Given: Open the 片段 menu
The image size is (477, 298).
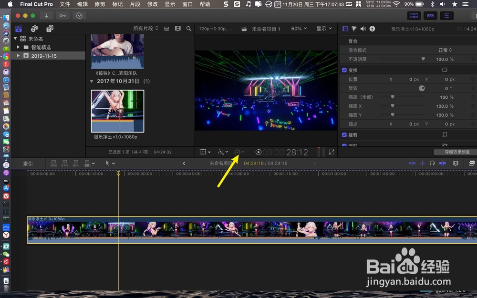Looking at the screenshot, I should click(x=135, y=4).
